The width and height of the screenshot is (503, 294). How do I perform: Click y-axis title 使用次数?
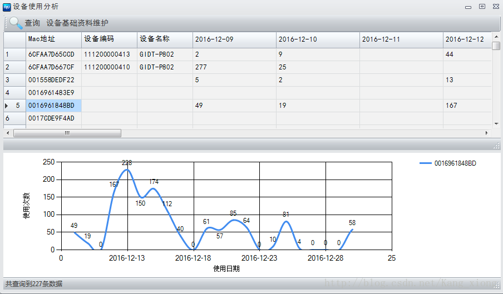pyautogui.click(x=26, y=206)
